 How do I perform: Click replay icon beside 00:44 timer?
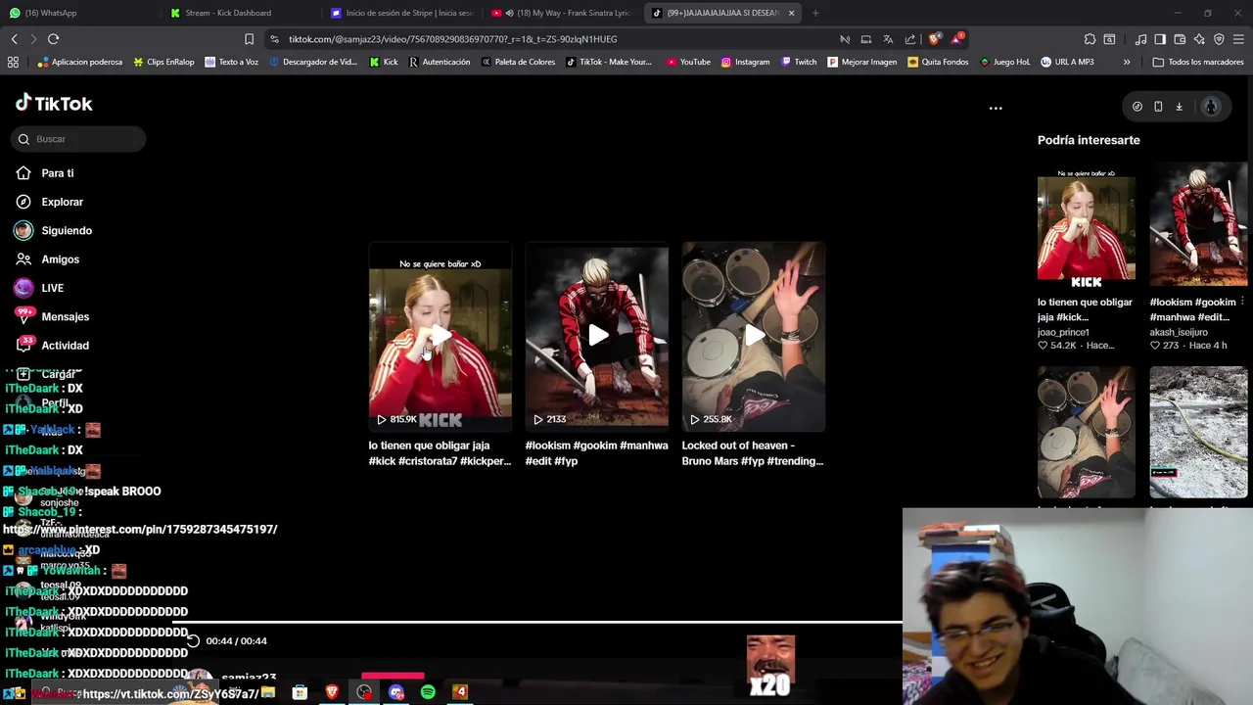click(193, 641)
